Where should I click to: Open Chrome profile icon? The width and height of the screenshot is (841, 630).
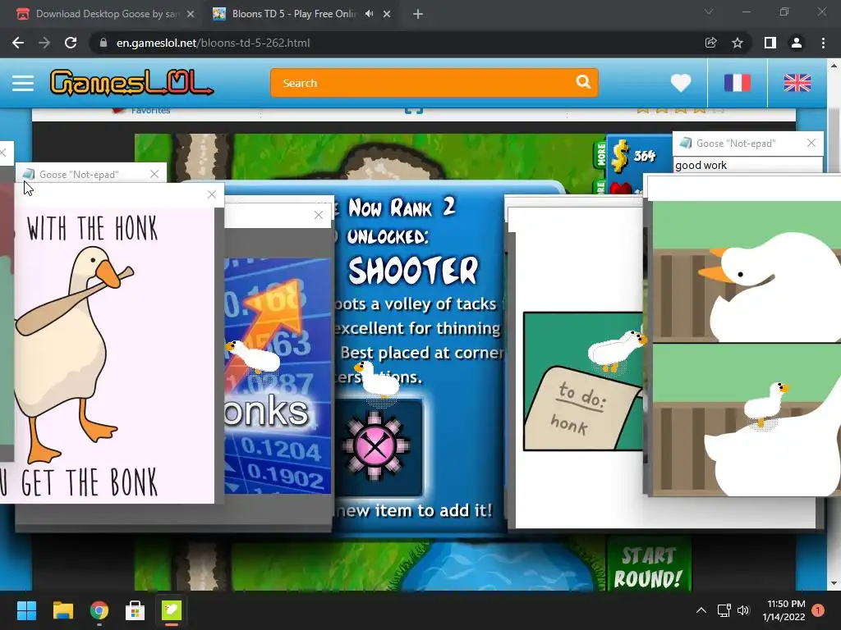[797, 43]
